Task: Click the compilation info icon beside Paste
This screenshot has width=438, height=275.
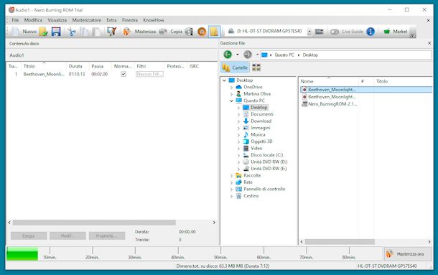Action: (x=111, y=32)
